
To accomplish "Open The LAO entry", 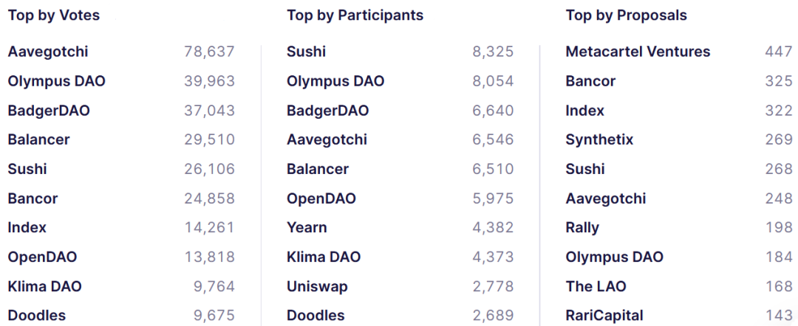I will (596, 286).
